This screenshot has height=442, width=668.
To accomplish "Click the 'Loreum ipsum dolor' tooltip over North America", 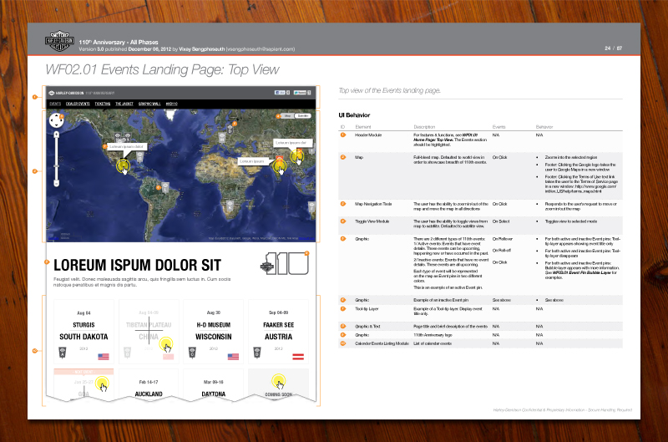I will (127, 146).
